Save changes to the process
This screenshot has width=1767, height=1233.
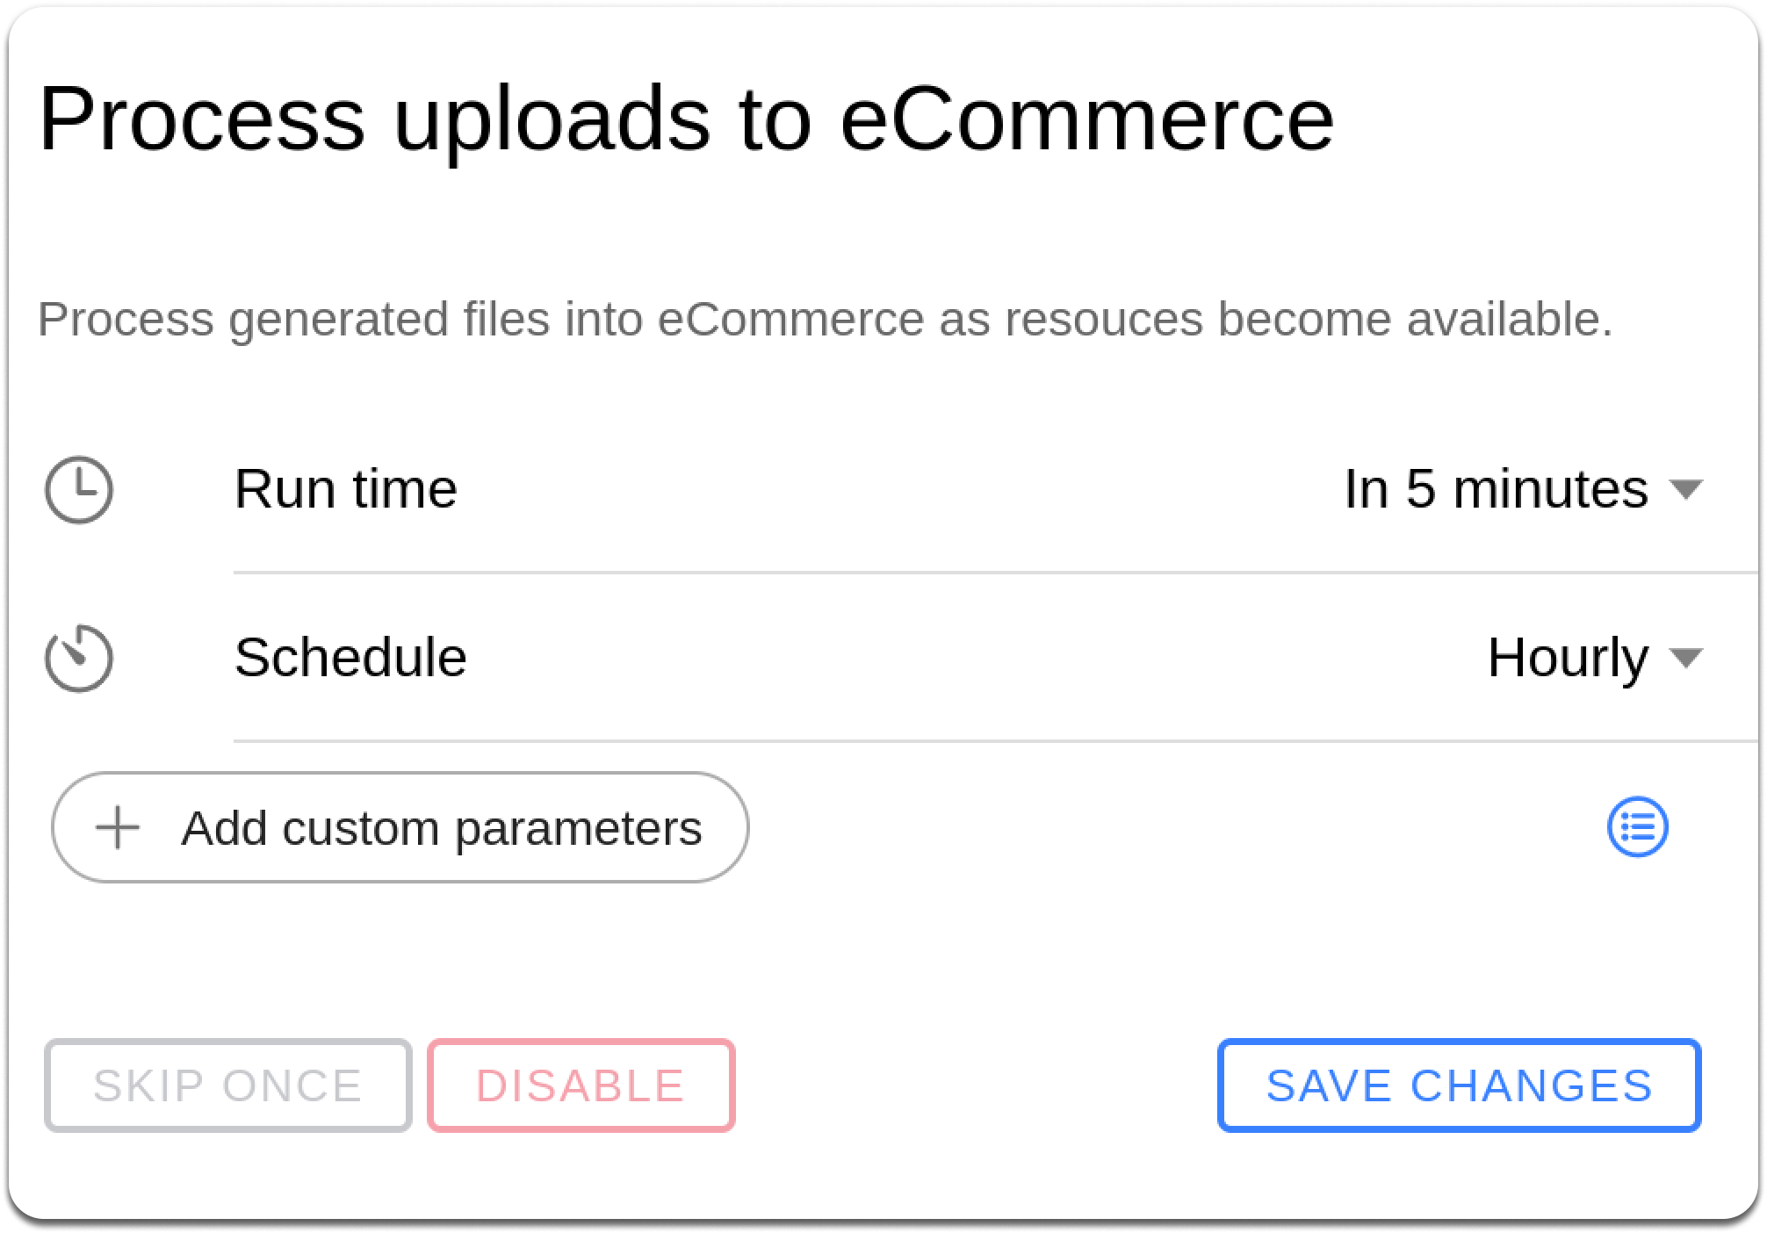(1459, 1085)
